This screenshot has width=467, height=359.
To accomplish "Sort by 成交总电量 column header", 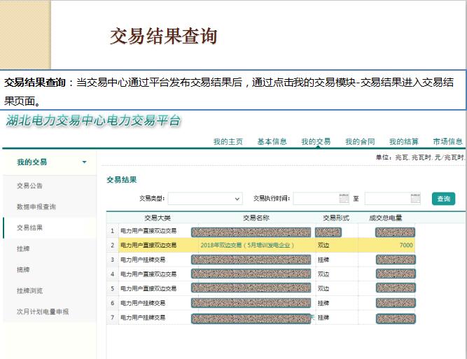I will (386, 218).
